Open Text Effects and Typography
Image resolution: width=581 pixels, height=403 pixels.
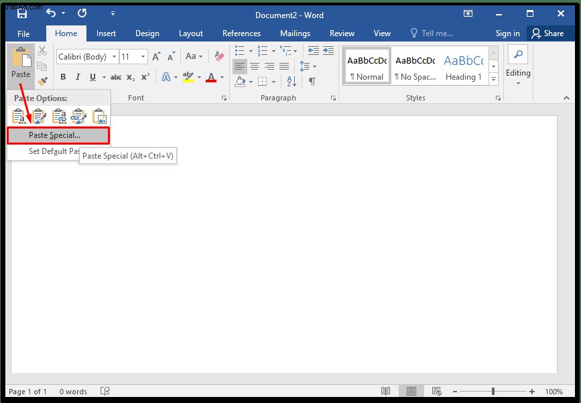coord(166,77)
